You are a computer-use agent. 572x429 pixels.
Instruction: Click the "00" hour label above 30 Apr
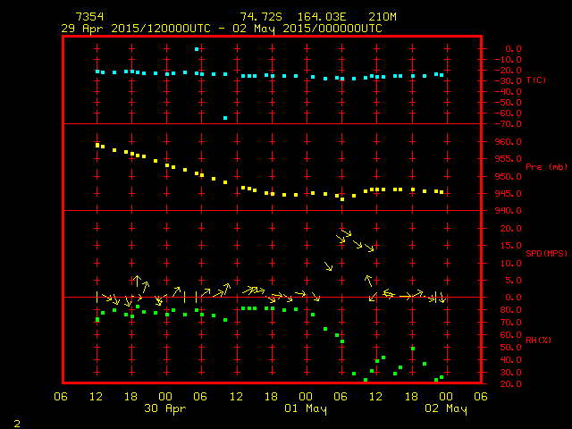tap(165, 397)
